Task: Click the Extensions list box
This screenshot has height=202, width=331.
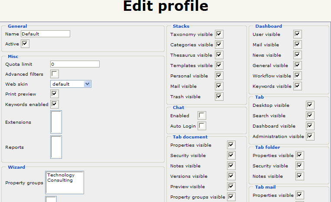Action: [x=56, y=122]
